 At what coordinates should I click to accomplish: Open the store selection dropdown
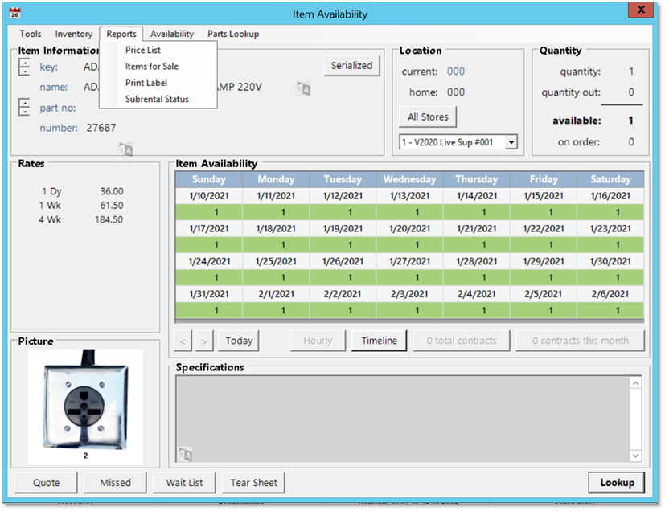(x=511, y=142)
